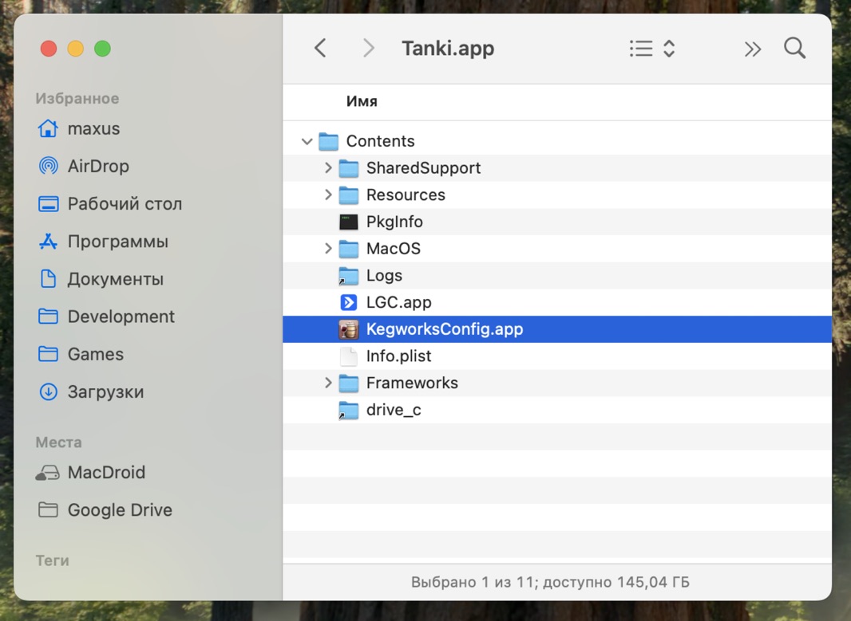Image resolution: width=851 pixels, height=621 pixels.
Task: Click the Info.plist file name
Action: [x=398, y=356]
